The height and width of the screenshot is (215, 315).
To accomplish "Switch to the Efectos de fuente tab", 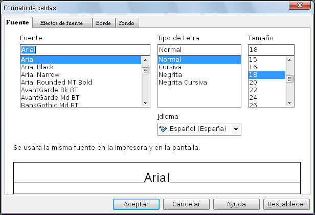I will click(x=61, y=23).
